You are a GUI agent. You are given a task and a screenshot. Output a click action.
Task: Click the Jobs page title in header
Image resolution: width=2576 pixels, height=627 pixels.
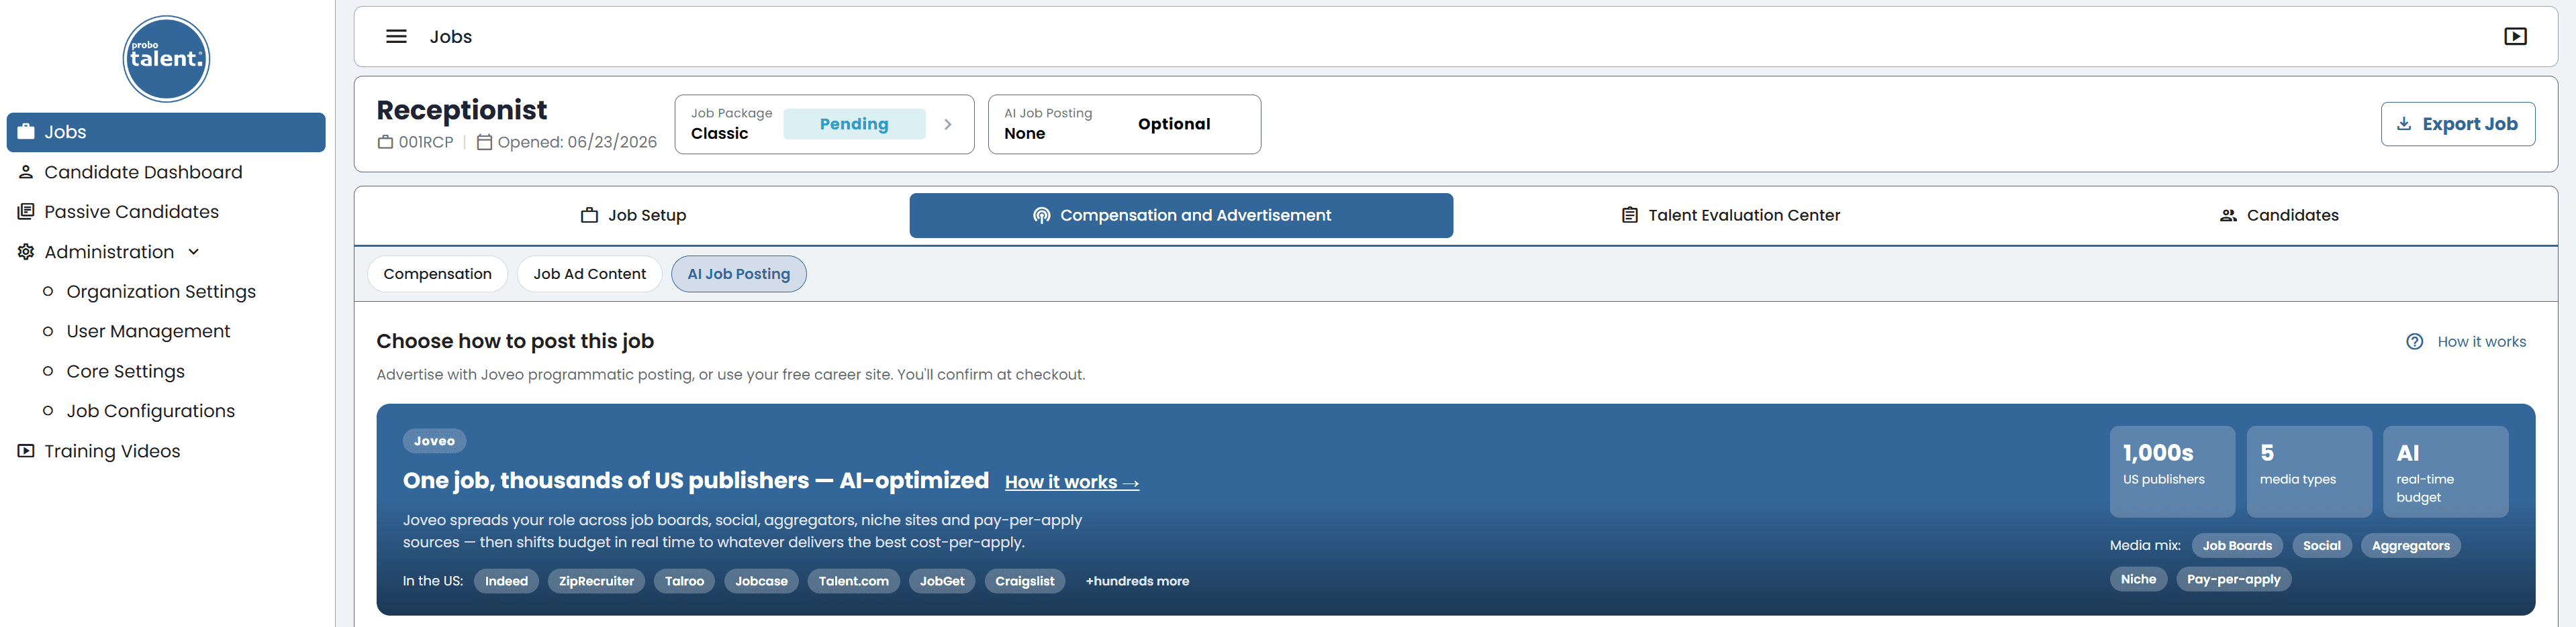tap(450, 37)
